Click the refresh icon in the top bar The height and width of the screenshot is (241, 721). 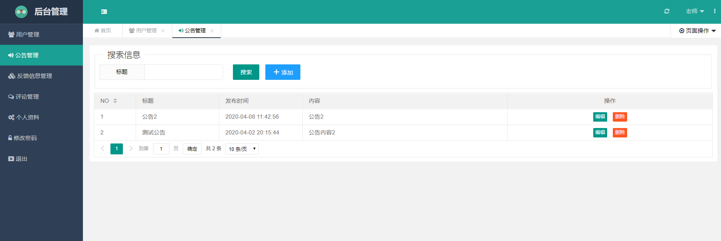pos(667,11)
